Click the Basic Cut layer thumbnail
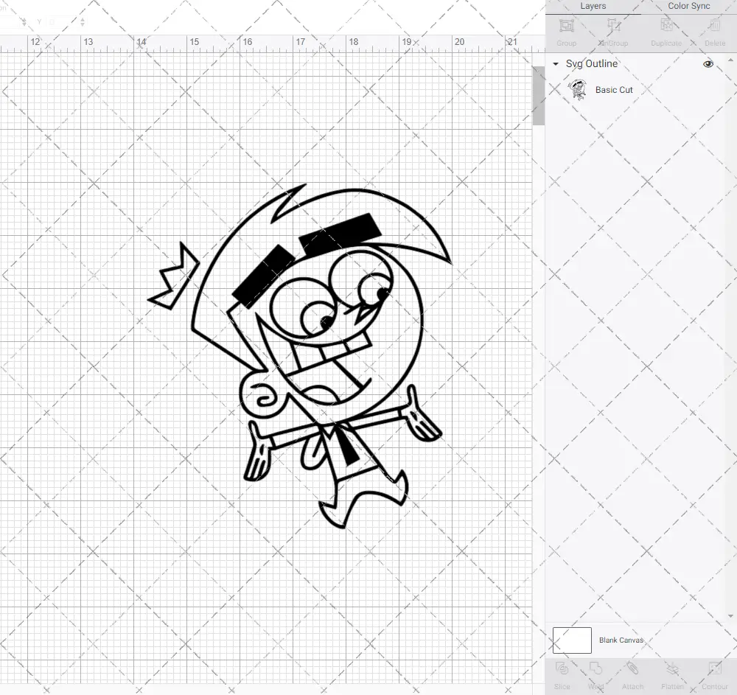This screenshot has width=737, height=695. (579, 90)
